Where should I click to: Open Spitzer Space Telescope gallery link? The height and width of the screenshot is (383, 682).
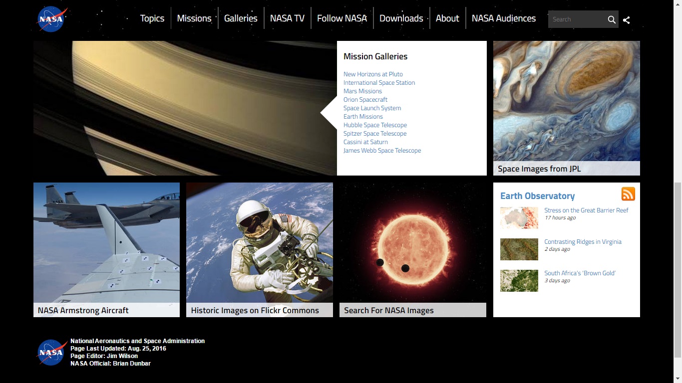point(375,134)
